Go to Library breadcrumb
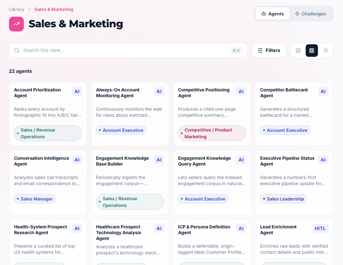The width and height of the screenshot is (343, 265). (16, 9)
